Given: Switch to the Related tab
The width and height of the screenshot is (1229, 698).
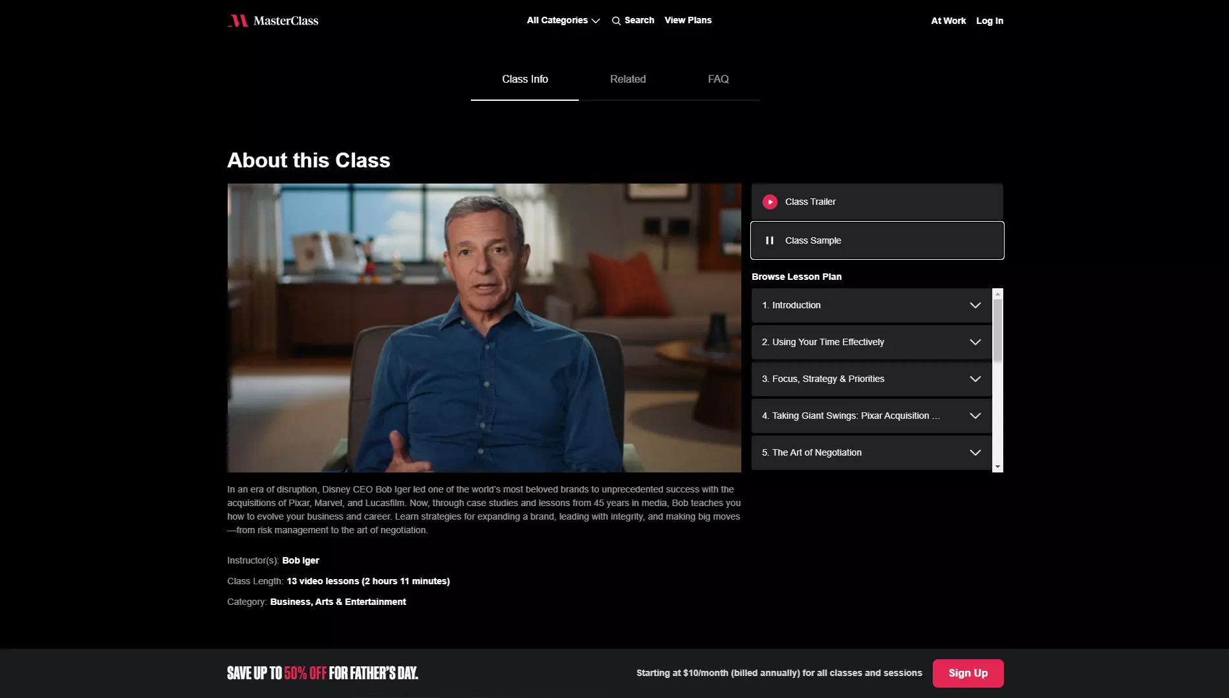Looking at the screenshot, I should (x=627, y=79).
